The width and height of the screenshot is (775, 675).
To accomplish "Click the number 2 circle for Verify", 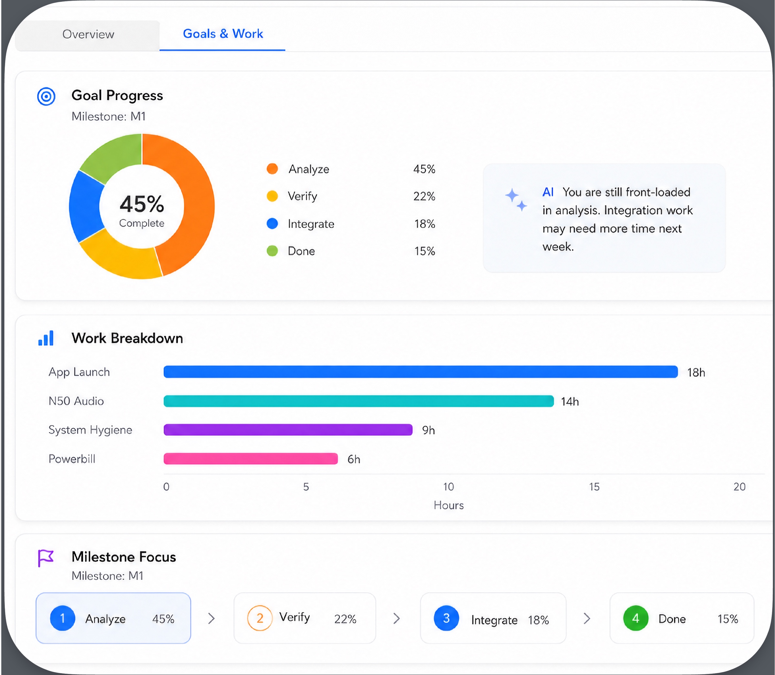I will click(x=259, y=618).
